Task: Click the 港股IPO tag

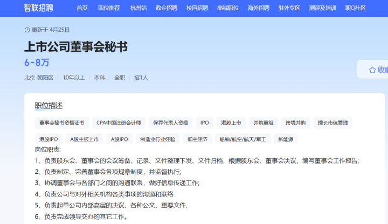Action: [x=48, y=139]
